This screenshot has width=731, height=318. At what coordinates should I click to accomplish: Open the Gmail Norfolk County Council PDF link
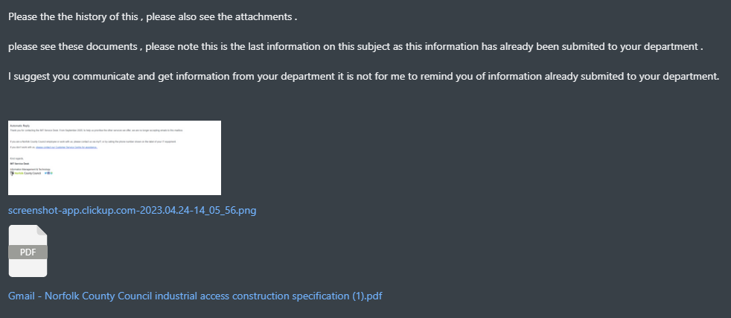click(195, 296)
